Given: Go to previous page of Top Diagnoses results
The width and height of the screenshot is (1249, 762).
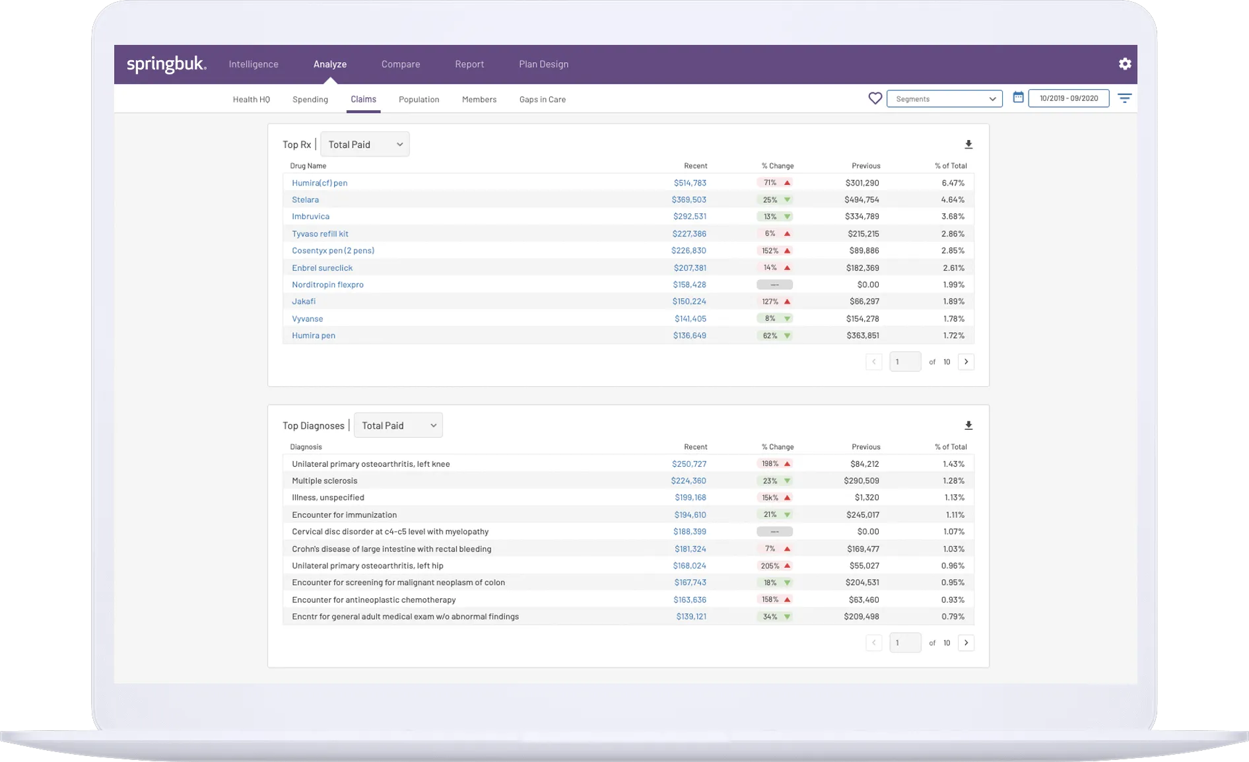Looking at the screenshot, I should tap(873, 642).
